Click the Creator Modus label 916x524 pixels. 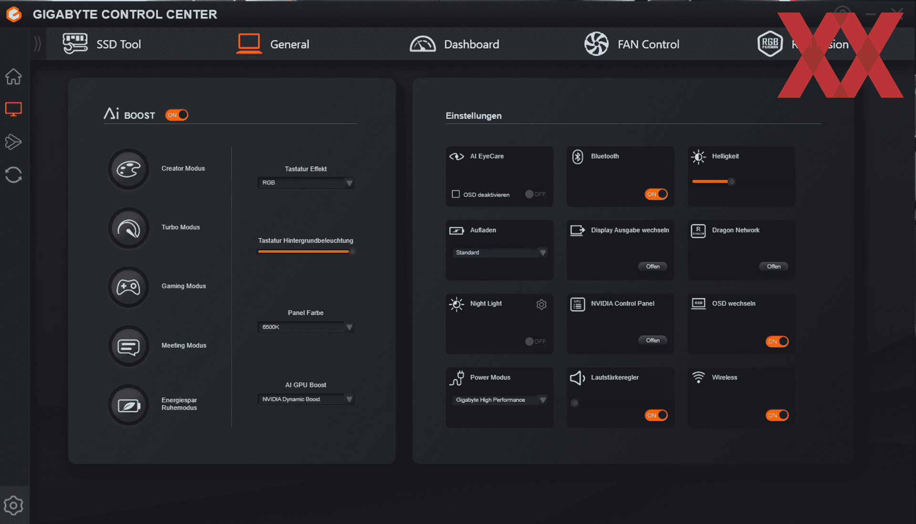[183, 169]
